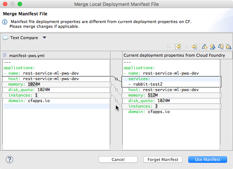Image resolution: width=233 pixels, height=169 pixels.
Task: Click the Current deployment properties pane title
Action: 174,55
